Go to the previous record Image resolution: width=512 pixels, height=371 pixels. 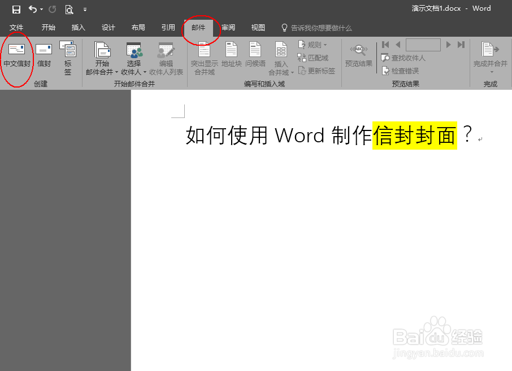(x=398, y=45)
